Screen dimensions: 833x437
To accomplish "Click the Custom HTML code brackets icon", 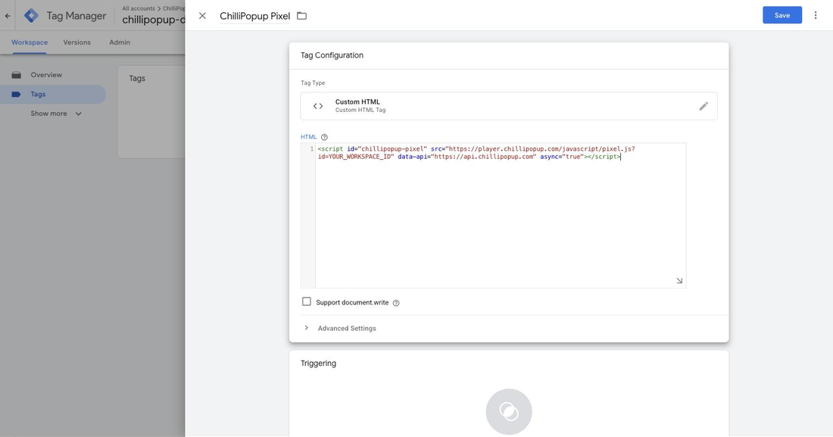I will point(318,106).
